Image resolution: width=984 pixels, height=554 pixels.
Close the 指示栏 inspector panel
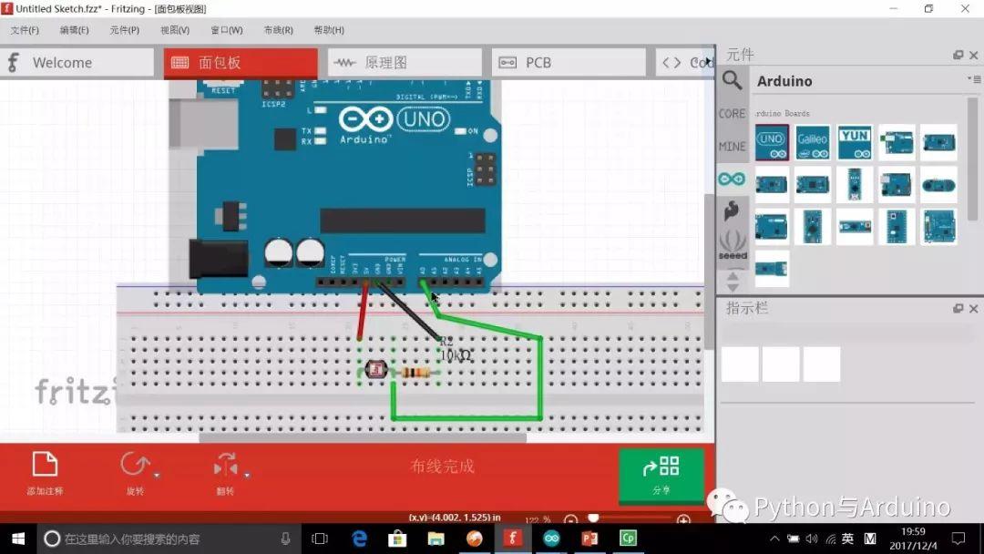point(973,309)
